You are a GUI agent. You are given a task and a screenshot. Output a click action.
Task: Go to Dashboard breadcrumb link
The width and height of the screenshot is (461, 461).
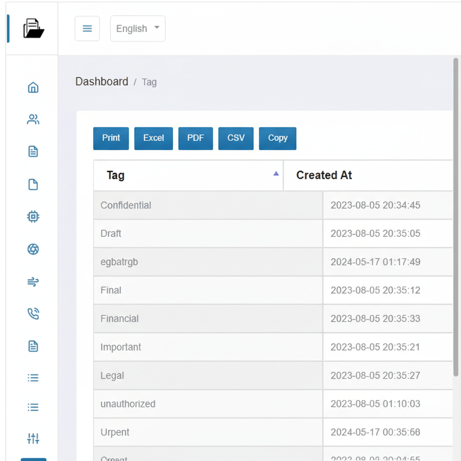[102, 82]
